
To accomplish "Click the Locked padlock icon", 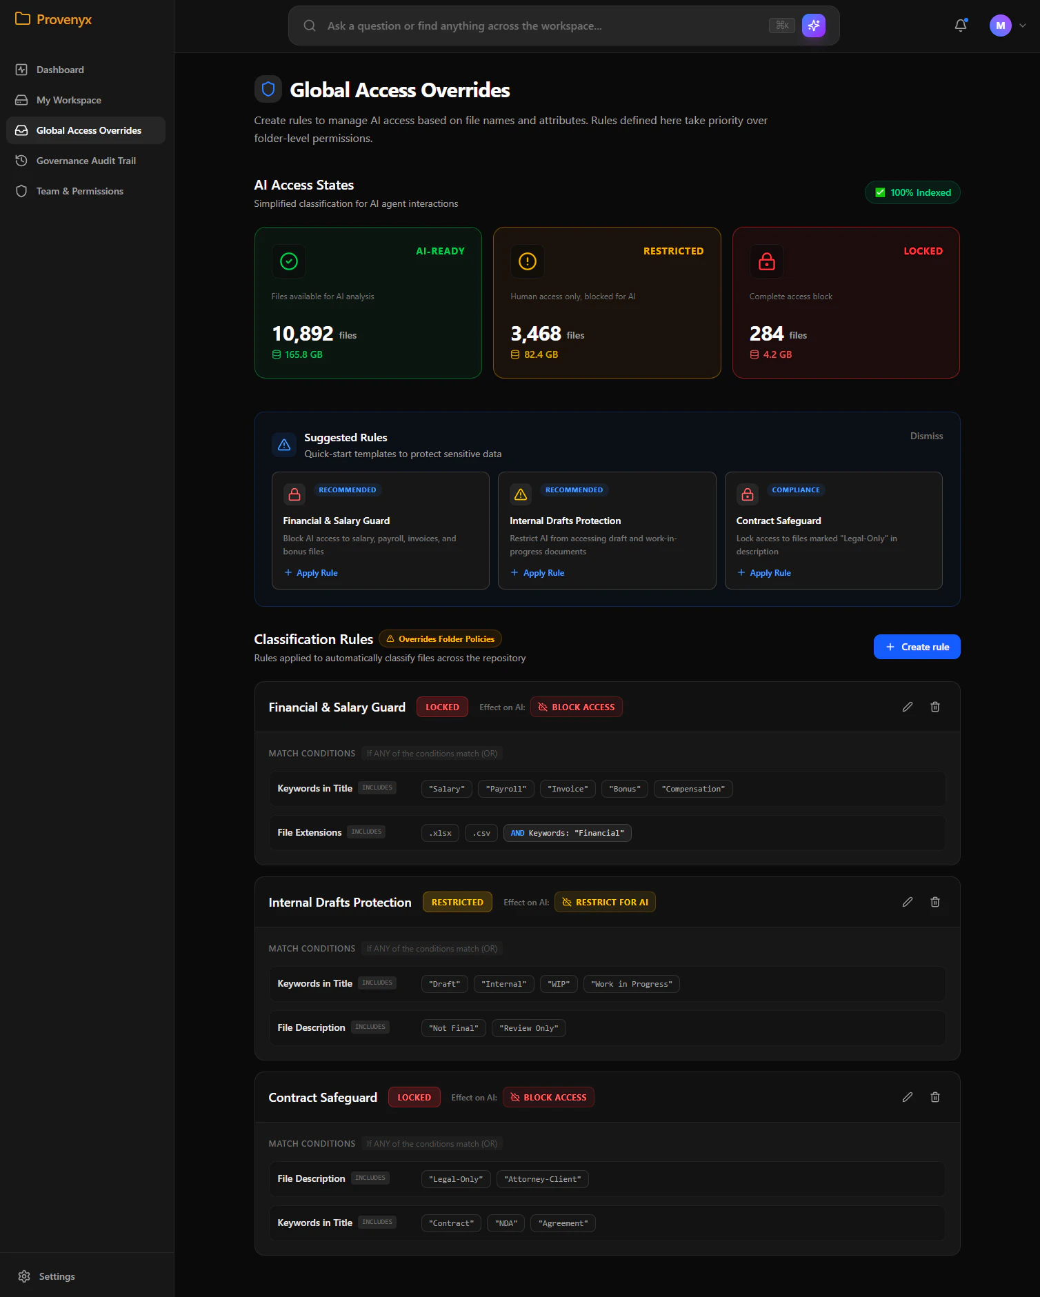I will click(x=767, y=261).
